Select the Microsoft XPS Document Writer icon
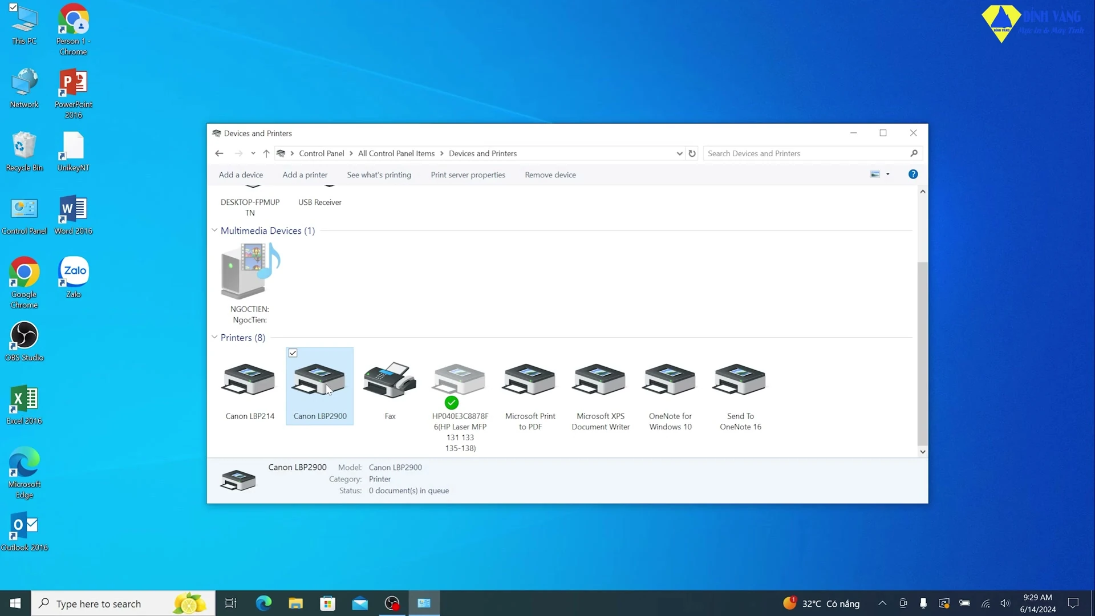 [x=600, y=380]
